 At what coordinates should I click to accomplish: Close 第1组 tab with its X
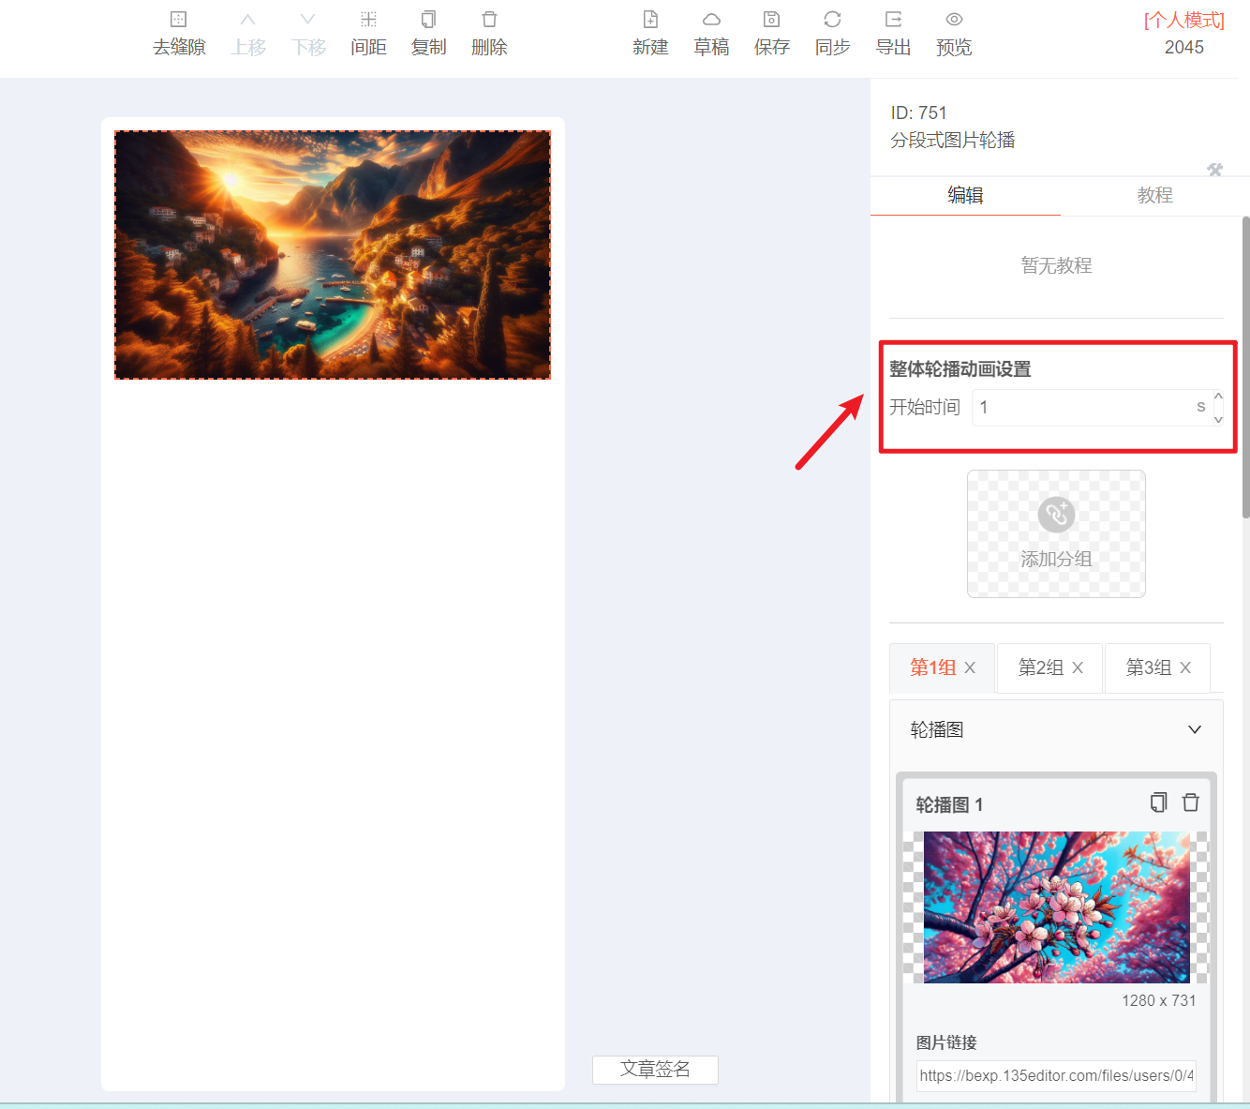click(970, 667)
